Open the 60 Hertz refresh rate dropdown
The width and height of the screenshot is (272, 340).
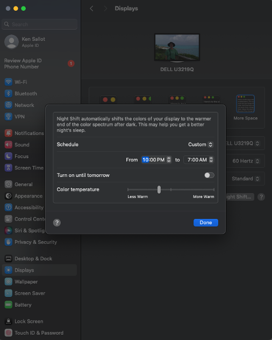[246, 161]
